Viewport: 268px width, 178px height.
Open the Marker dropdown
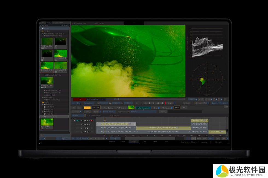click(171, 103)
